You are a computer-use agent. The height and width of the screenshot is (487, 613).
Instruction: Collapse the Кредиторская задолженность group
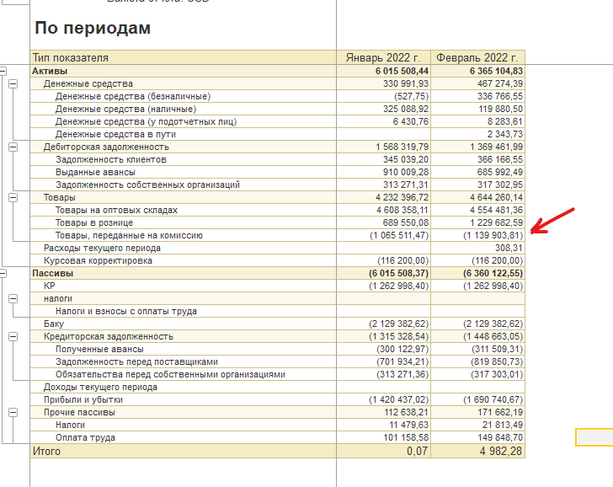coord(13,336)
